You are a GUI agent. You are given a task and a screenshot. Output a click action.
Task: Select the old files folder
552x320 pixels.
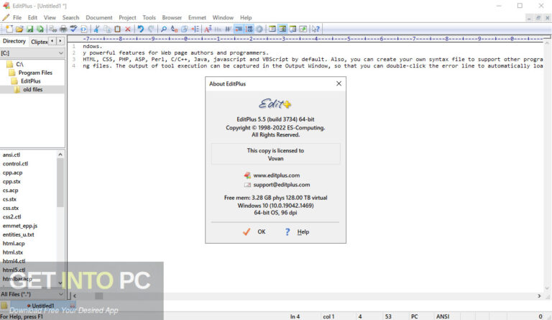click(x=33, y=89)
